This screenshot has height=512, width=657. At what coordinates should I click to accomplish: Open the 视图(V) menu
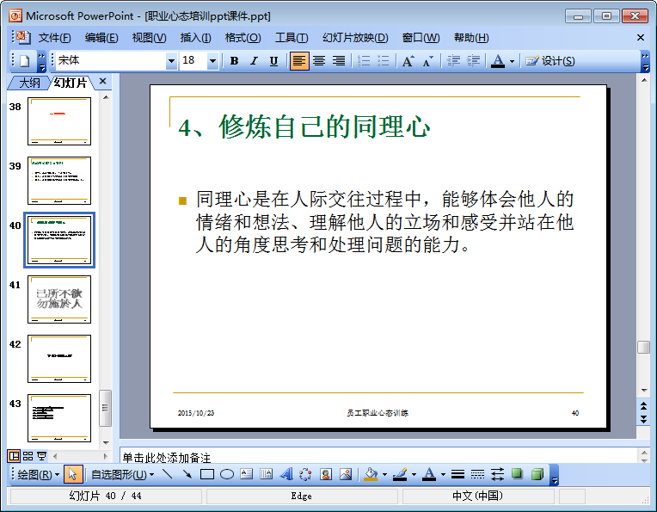pyautogui.click(x=149, y=38)
